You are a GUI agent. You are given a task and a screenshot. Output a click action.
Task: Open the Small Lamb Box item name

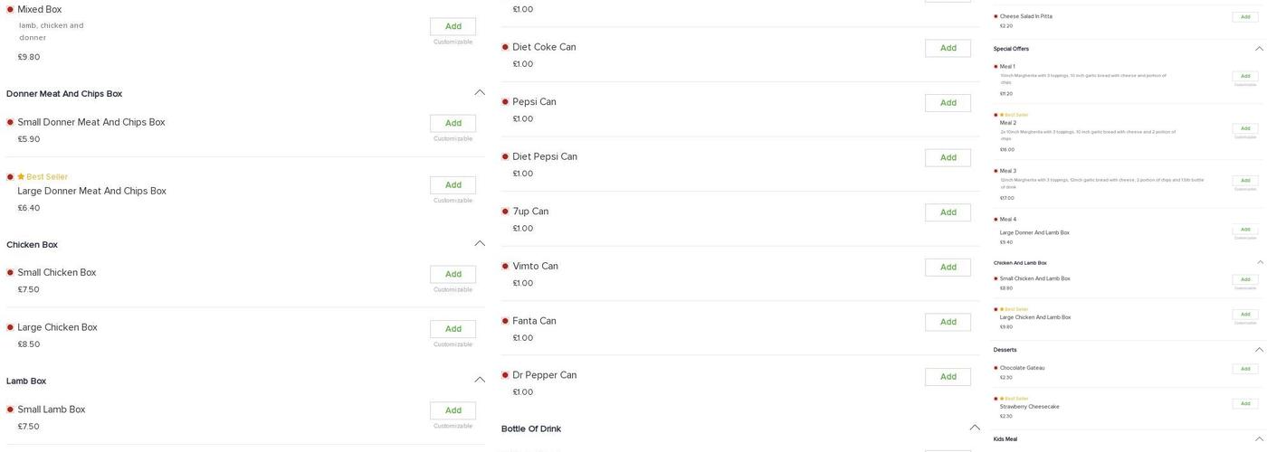52,410
